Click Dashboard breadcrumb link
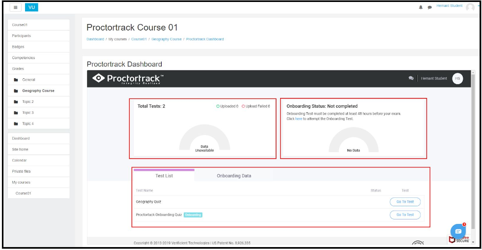 (95, 39)
